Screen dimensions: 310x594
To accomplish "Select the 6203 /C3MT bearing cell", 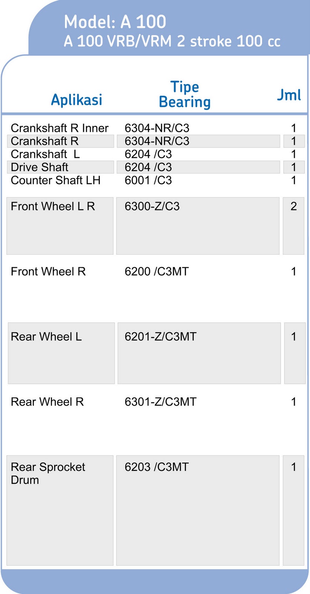I will click(156, 467).
